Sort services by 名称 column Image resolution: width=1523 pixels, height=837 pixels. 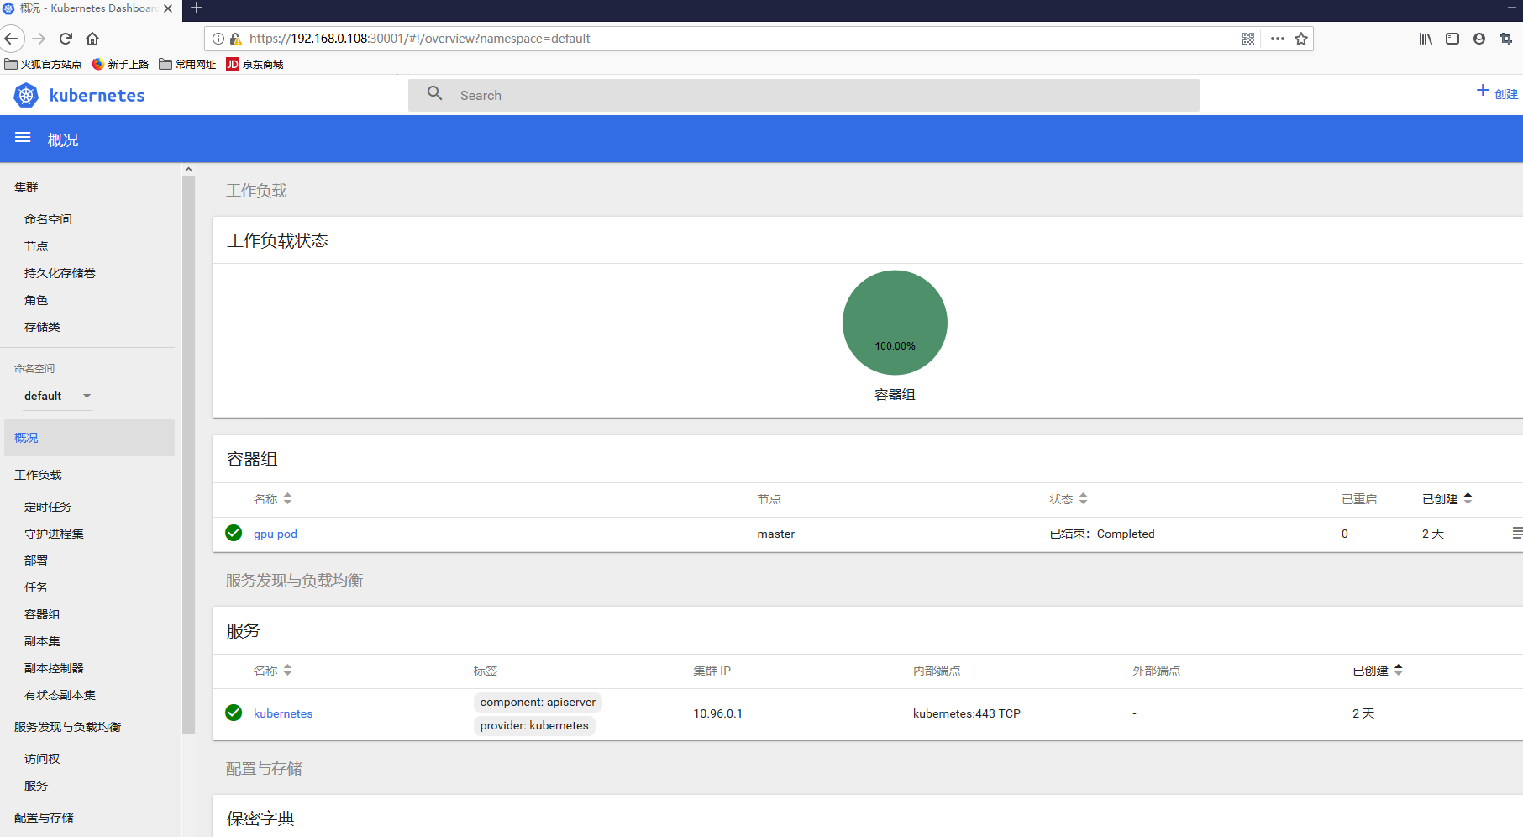coord(272,671)
